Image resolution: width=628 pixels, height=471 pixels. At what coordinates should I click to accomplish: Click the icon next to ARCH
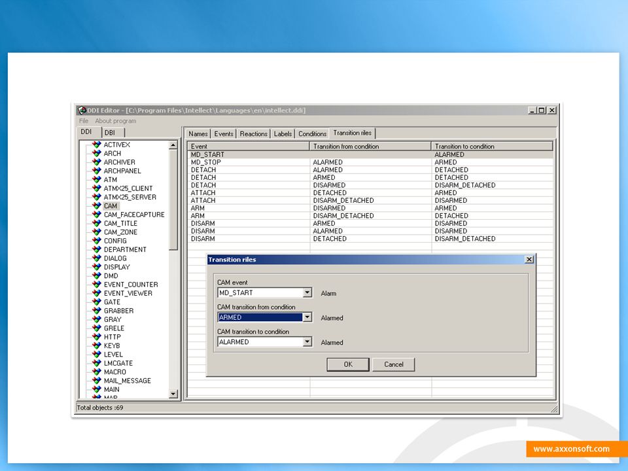pyautogui.click(x=97, y=153)
